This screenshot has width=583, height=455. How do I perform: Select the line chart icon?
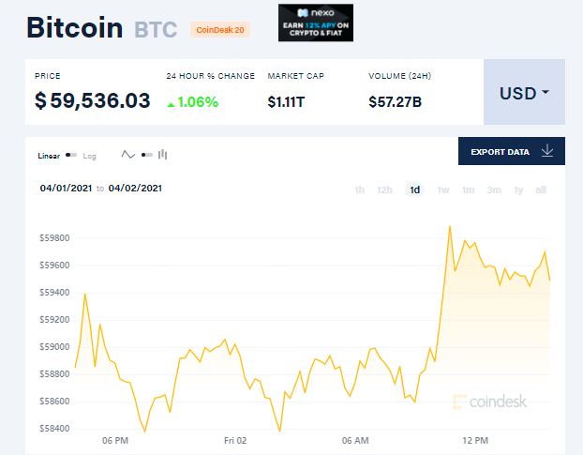(x=128, y=155)
